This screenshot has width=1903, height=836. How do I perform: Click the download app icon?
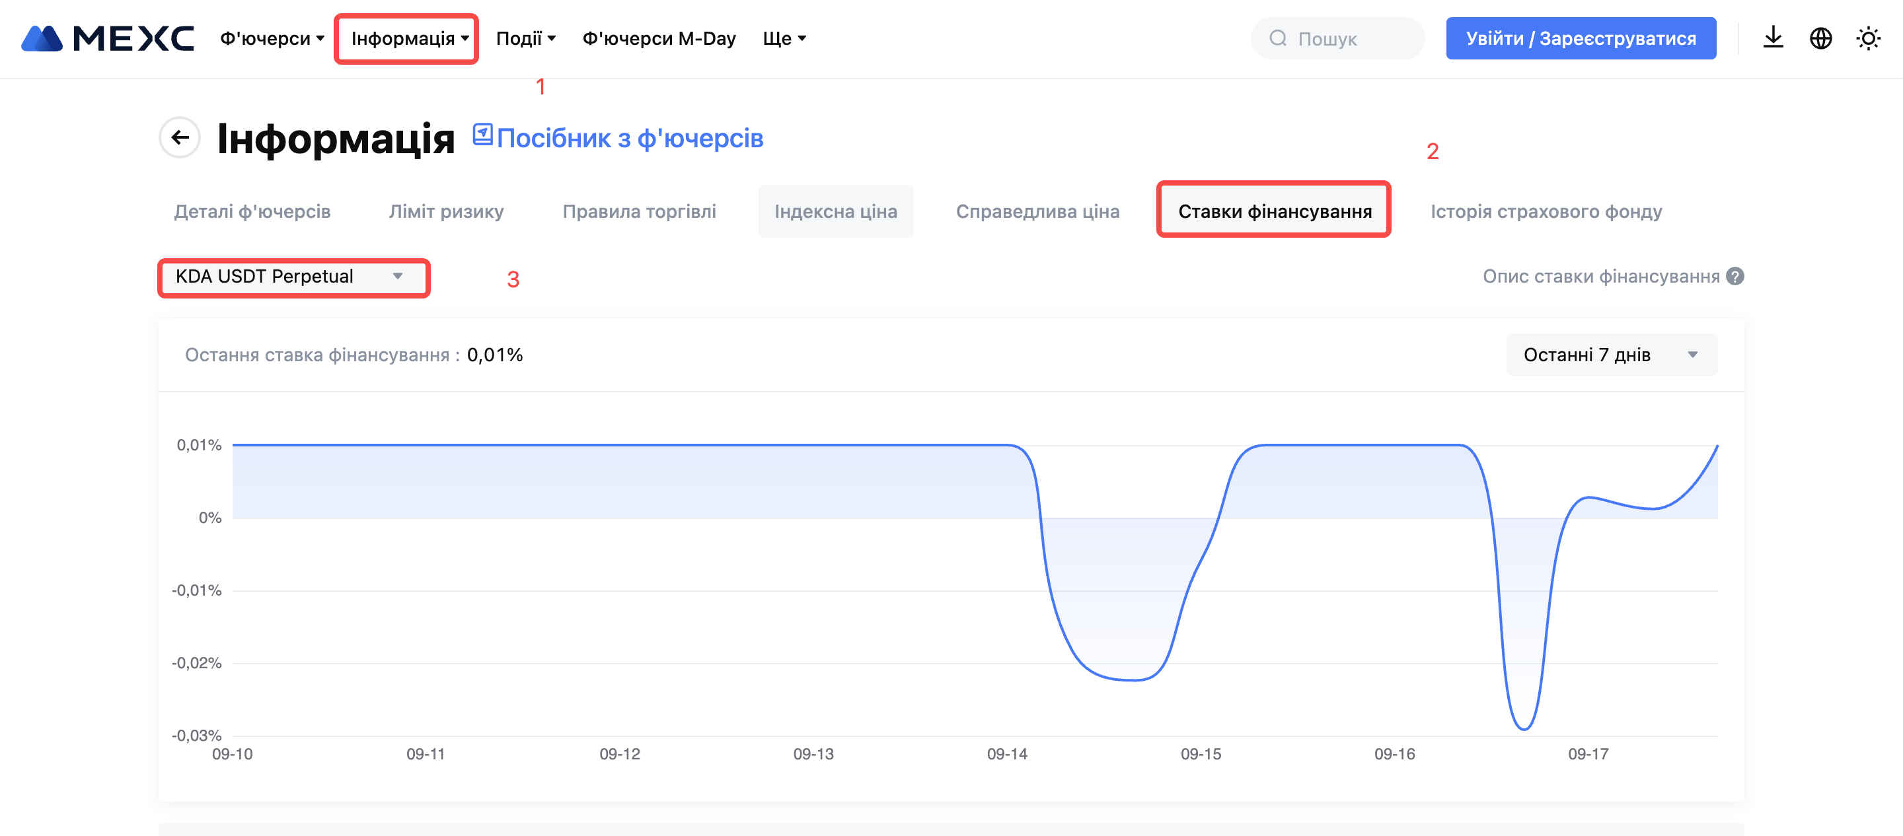[x=1772, y=38]
